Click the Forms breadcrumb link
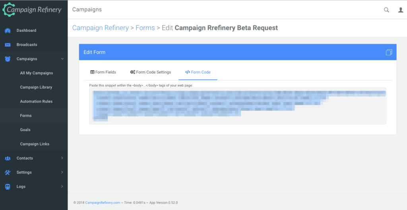 click(x=145, y=28)
